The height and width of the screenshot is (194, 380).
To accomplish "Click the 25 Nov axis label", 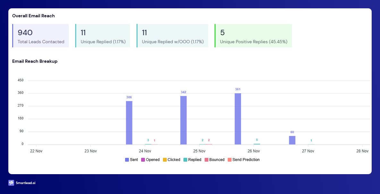I will click(x=199, y=151).
